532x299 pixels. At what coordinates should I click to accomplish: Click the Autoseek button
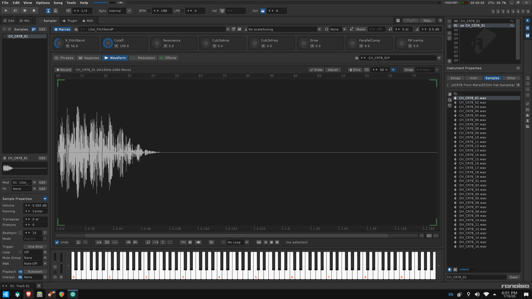click(35, 272)
